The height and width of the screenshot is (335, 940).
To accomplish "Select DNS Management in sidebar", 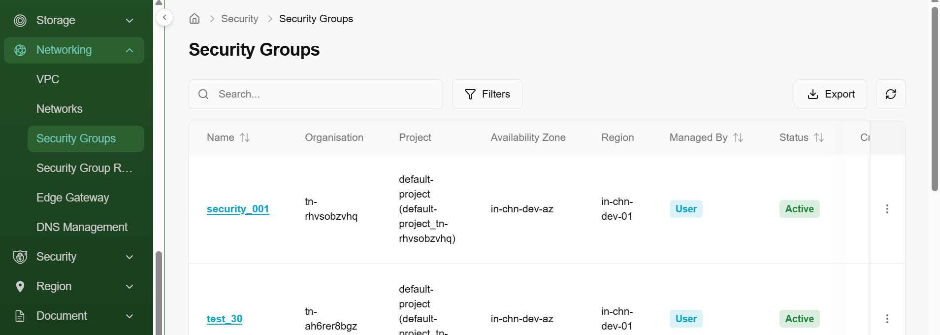I will [82, 227].
